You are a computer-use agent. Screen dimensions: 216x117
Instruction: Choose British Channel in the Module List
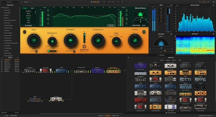pyautogui.click(x=185, y=66)
